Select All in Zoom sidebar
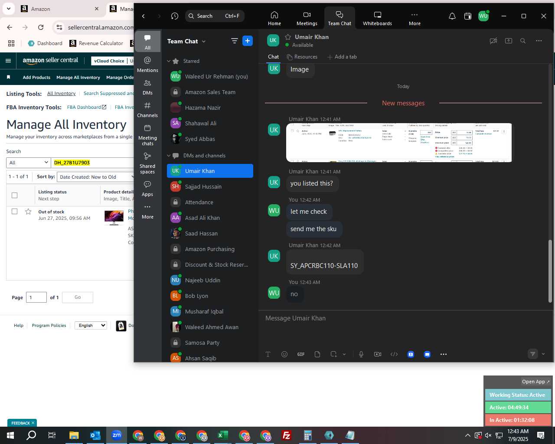The height and width of the screenshot is (444, 555). point(147,42)
